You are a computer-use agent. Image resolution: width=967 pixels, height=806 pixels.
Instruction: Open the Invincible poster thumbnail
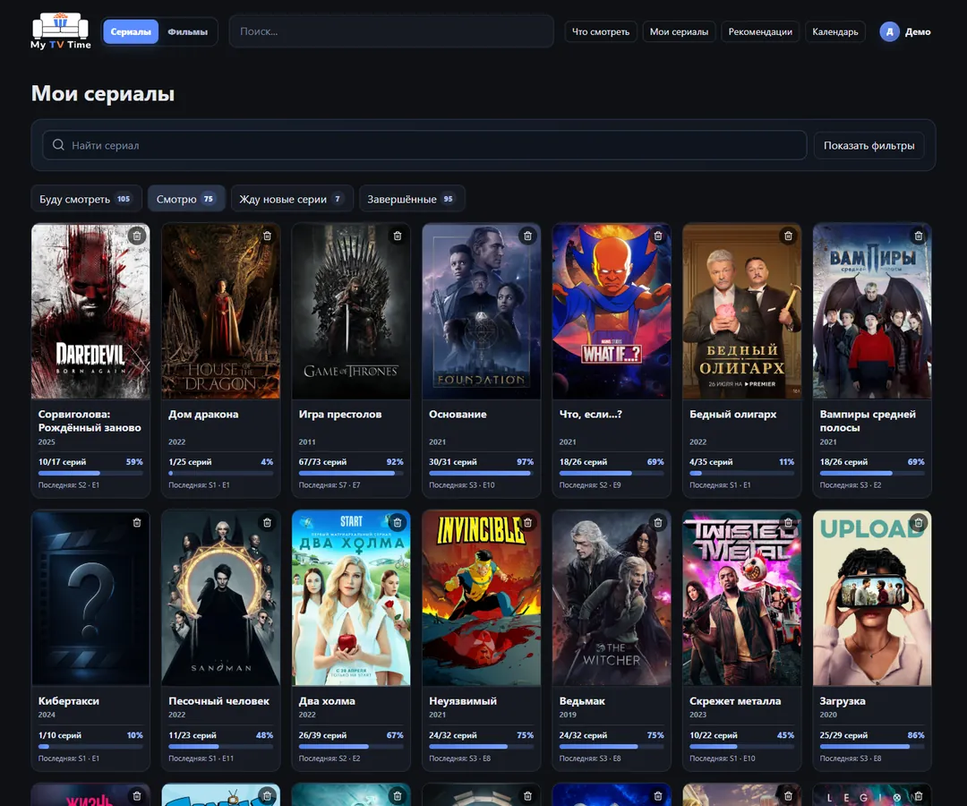pos(481,597)
